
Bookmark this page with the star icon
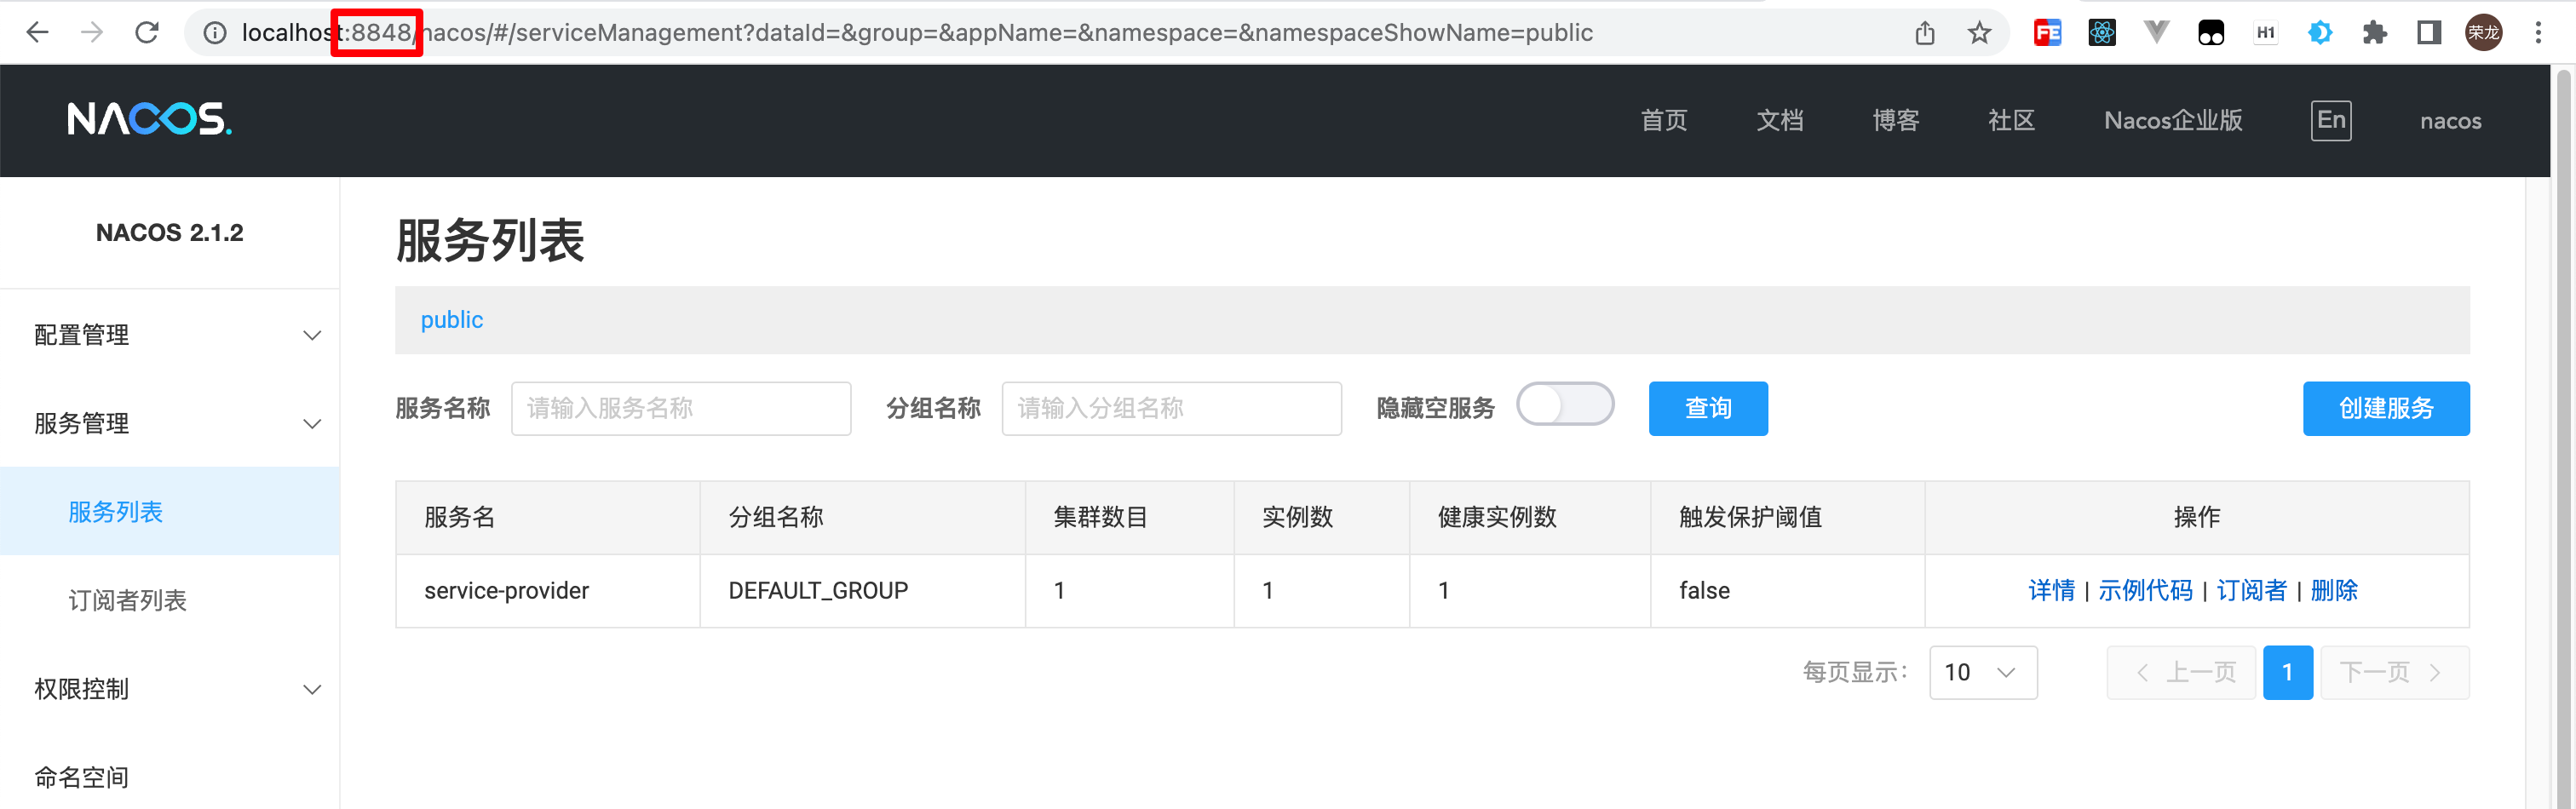(x=1979, y=33)
